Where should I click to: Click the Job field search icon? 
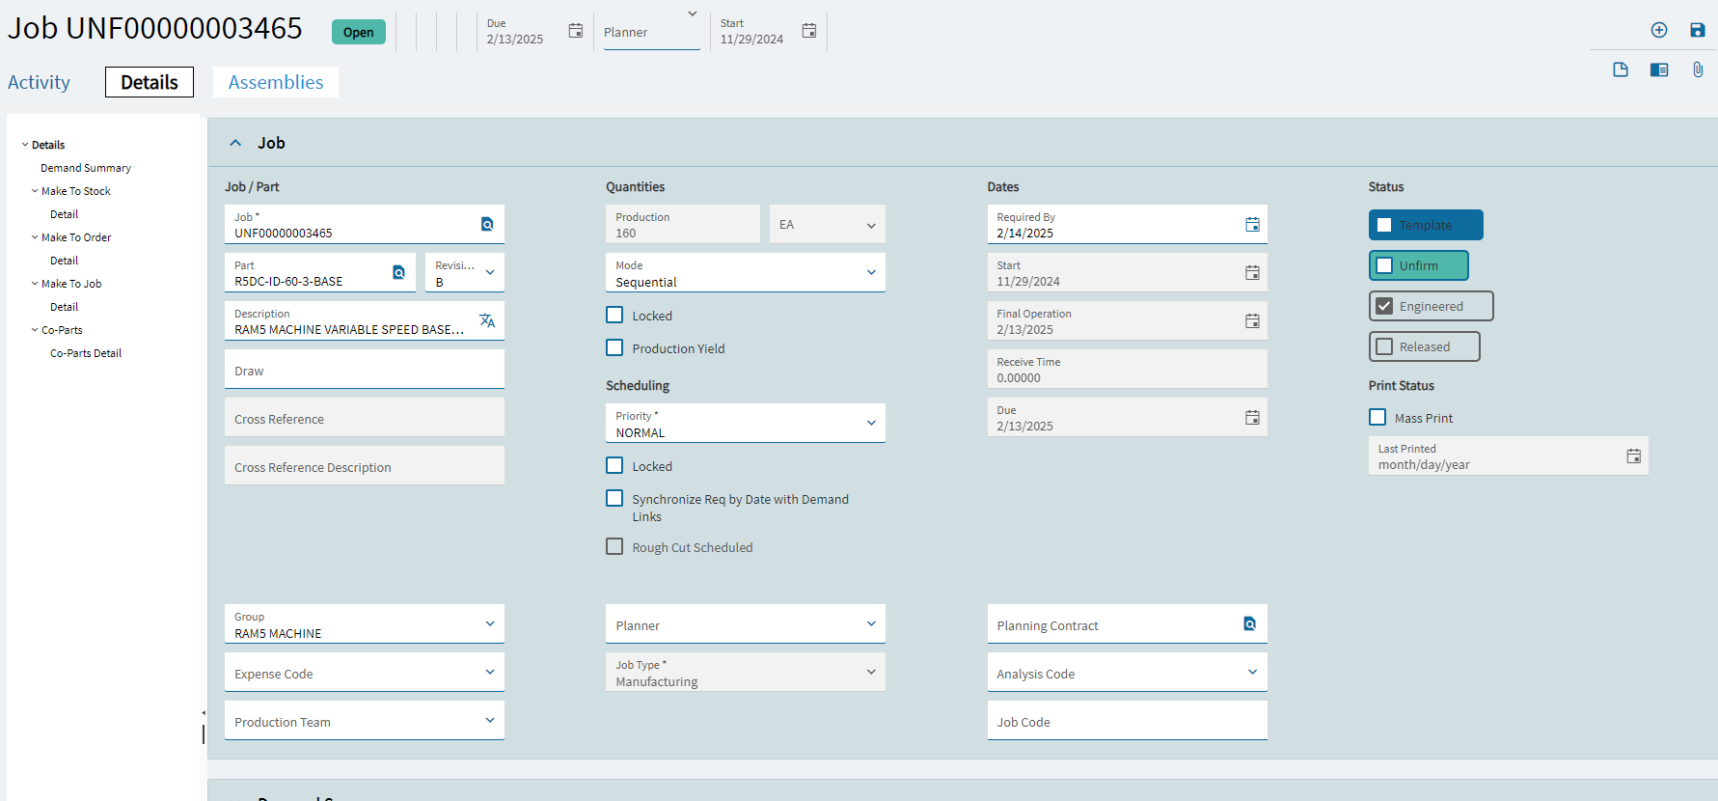pos(487,224)
